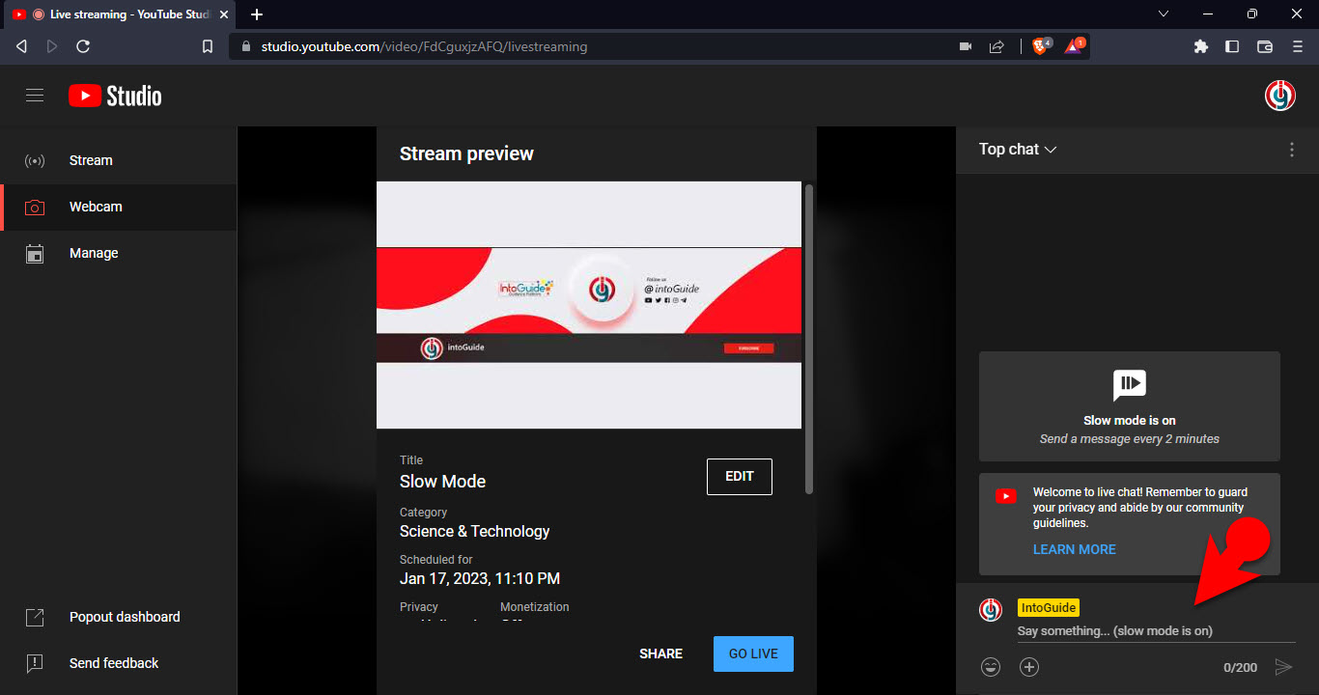Expand the Top chat dropdown
This screenshot has height=695, width=1319.
pyautogui.click(x=1018, y=150)
